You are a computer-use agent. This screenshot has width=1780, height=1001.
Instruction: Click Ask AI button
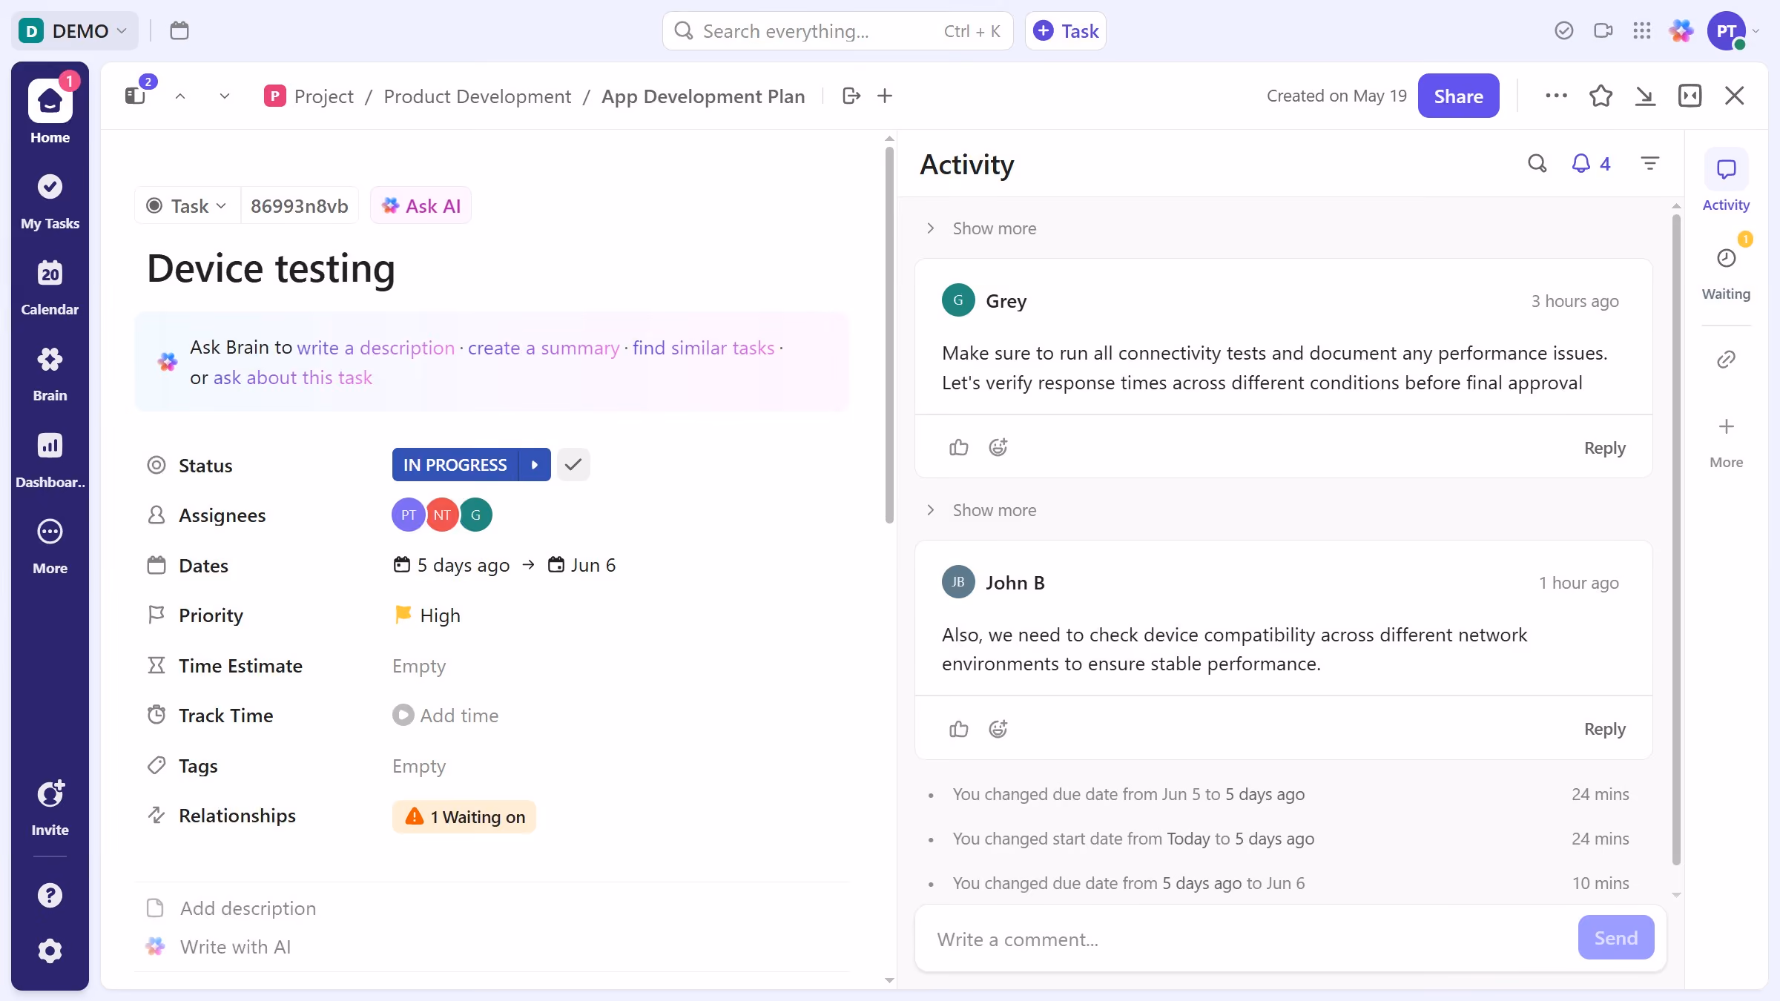coord(421,205)
